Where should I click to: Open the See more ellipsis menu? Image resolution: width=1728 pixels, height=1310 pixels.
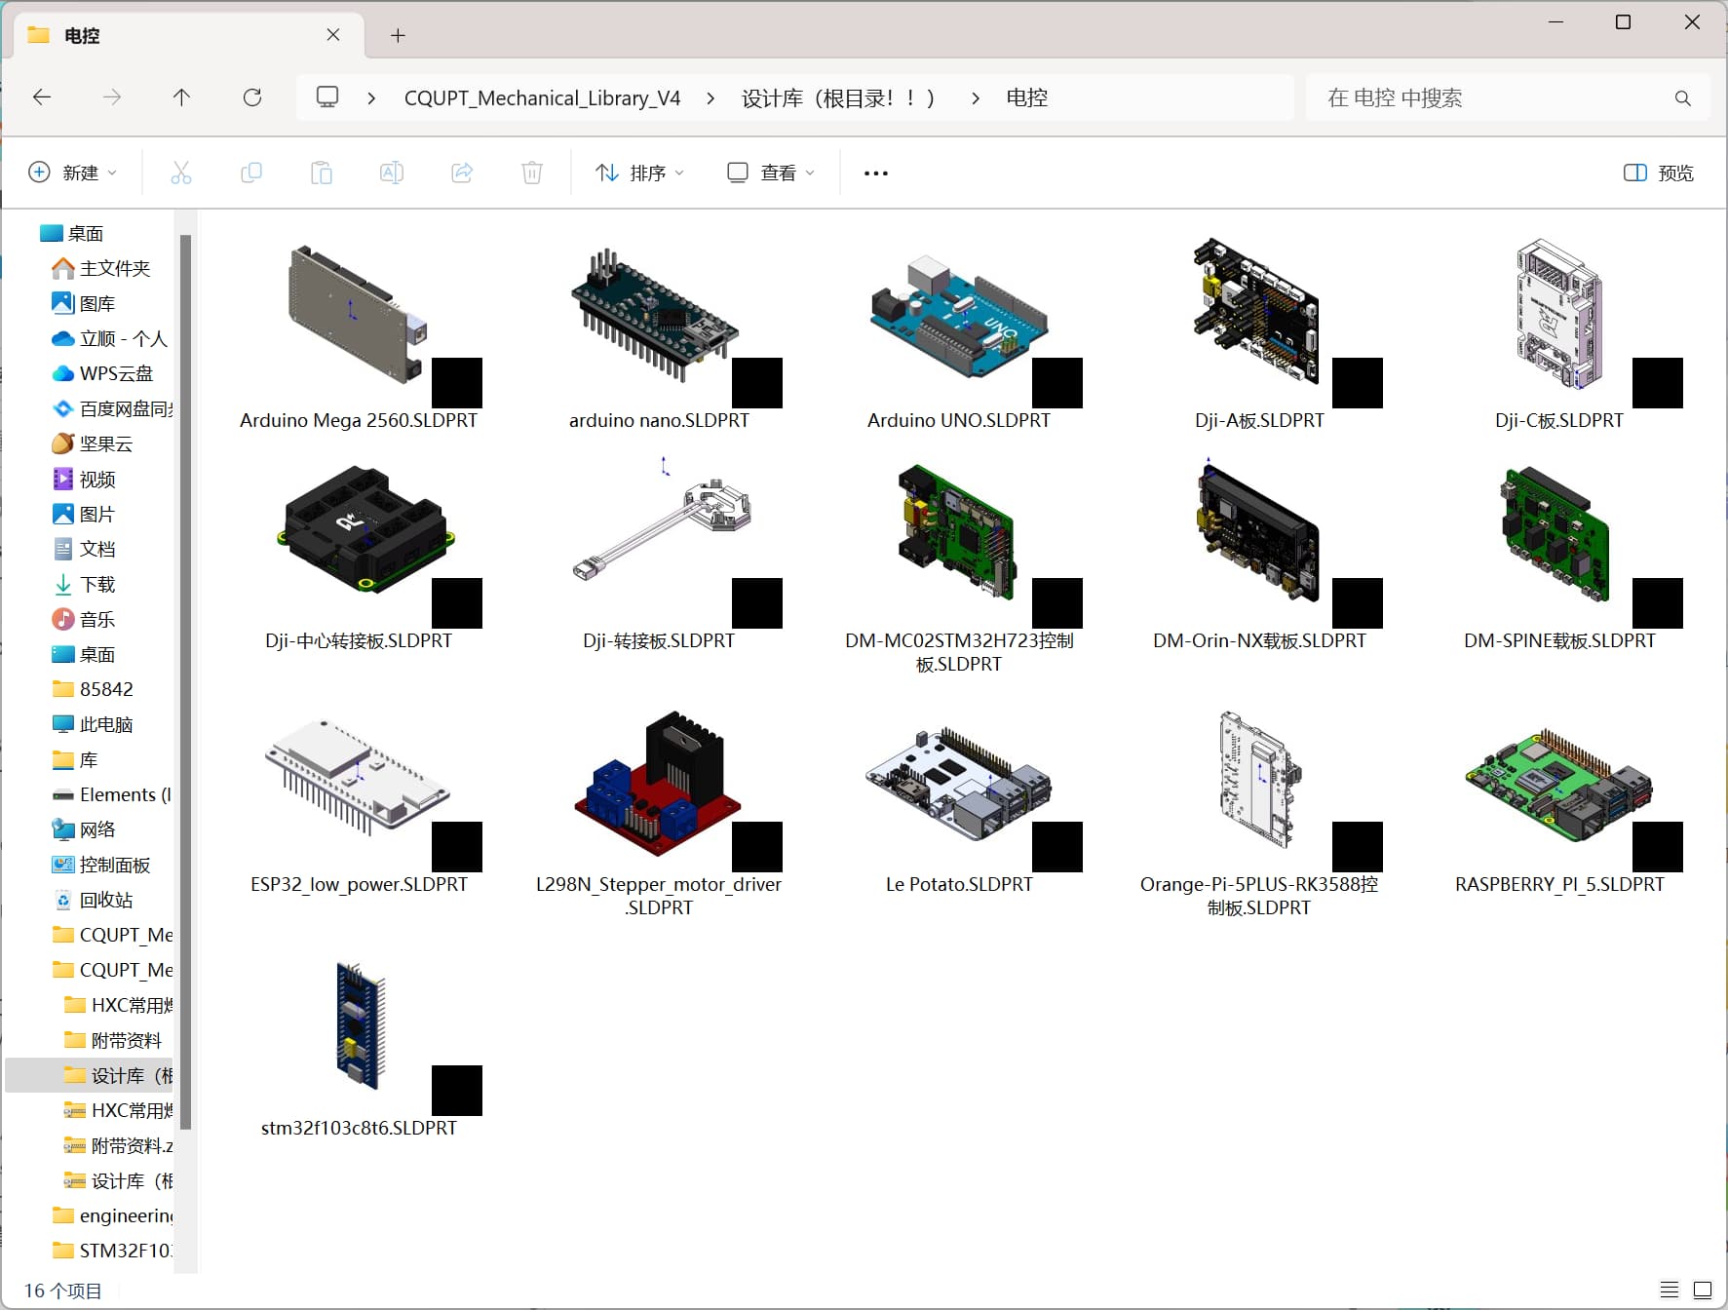(876, 173)
